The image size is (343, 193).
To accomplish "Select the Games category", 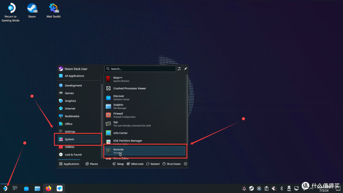I will coord(79,93).
